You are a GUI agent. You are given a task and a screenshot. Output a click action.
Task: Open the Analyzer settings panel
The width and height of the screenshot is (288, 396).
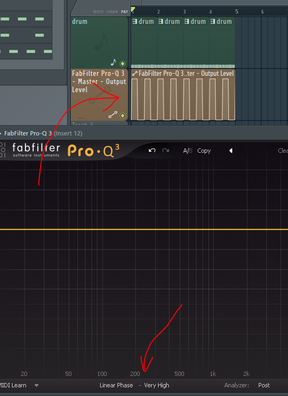237,385
